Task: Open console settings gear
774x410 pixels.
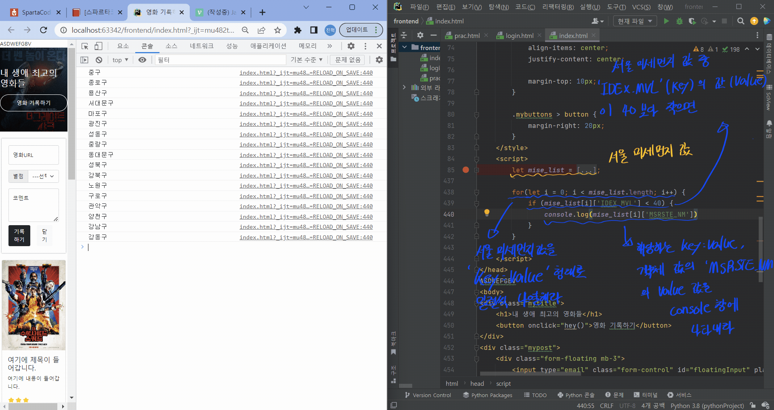Action: [379, 60]
